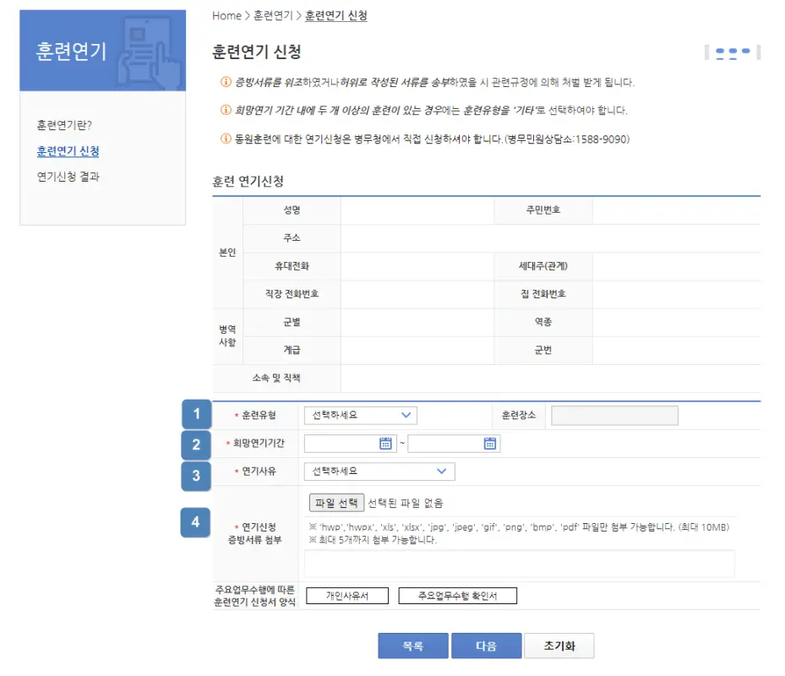785x676 pixels.
Task: Click the 목록 list button
Action: [412, 646]
